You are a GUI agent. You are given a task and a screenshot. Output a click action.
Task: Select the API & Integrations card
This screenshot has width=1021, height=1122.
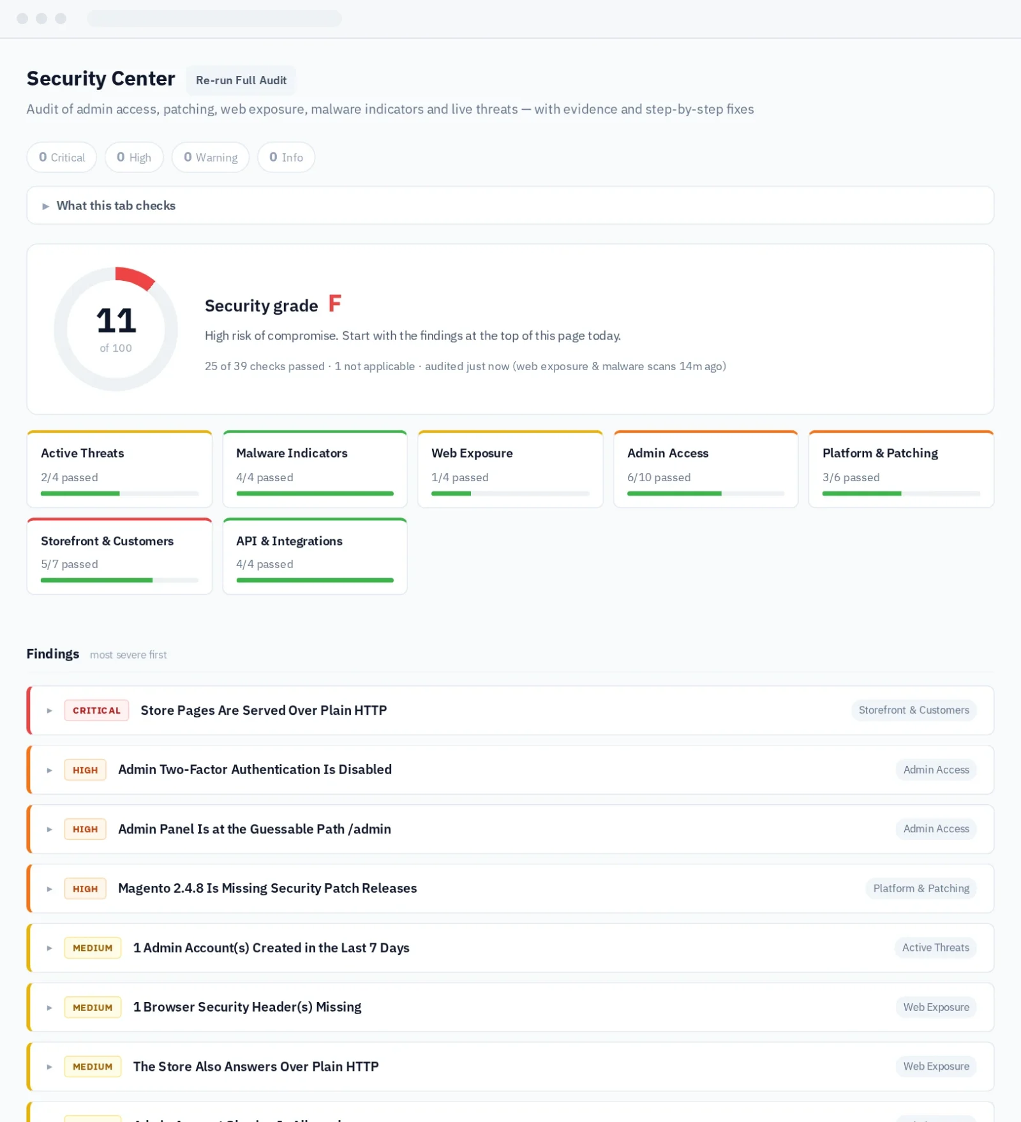(315, 557)
